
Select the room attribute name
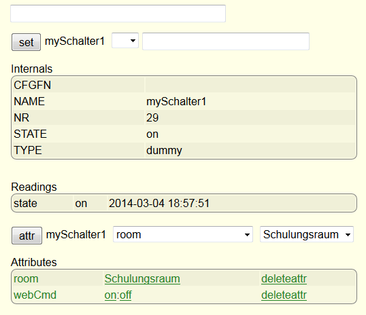(26, 279)
